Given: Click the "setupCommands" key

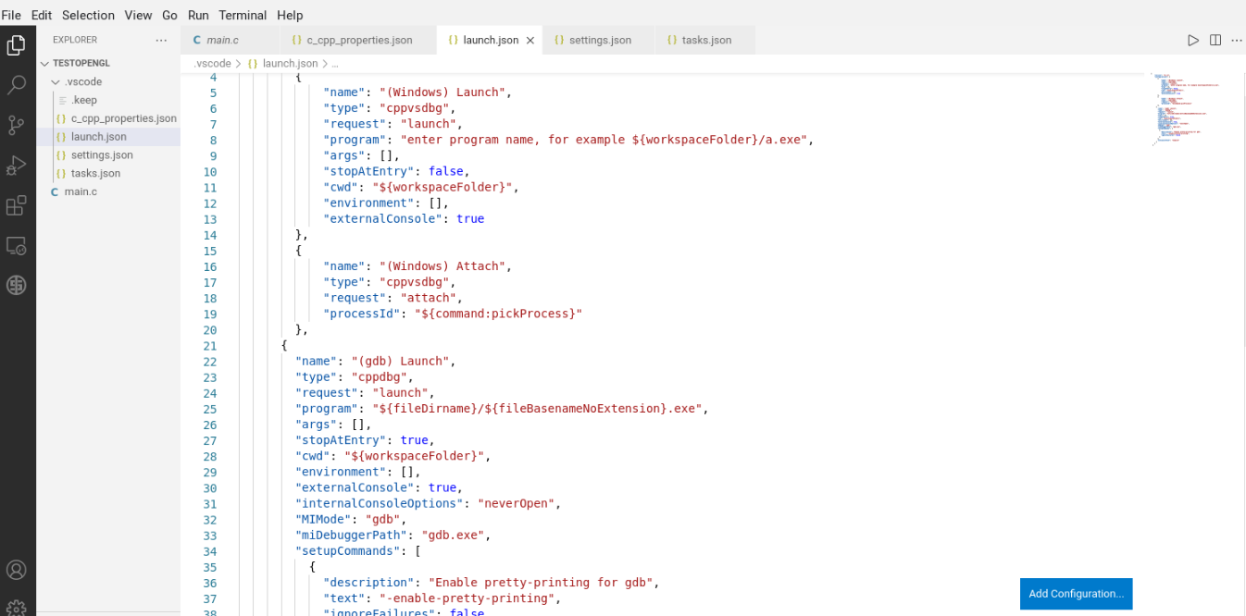Looking at the screenshot, I should coord(348,551).
